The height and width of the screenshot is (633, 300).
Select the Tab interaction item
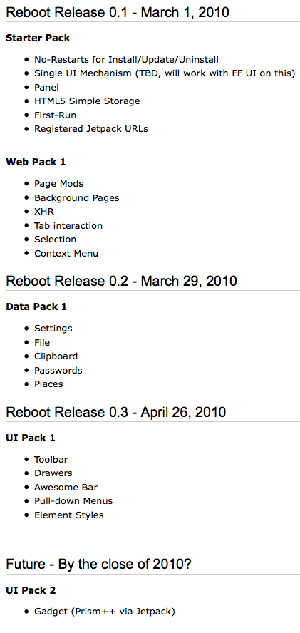(68, 226)
